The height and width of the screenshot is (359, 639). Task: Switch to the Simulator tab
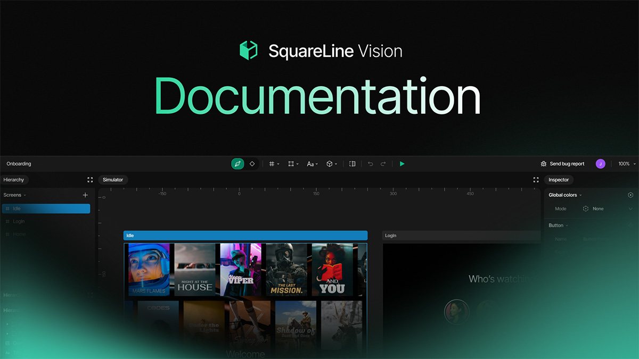tap(113, 180)
